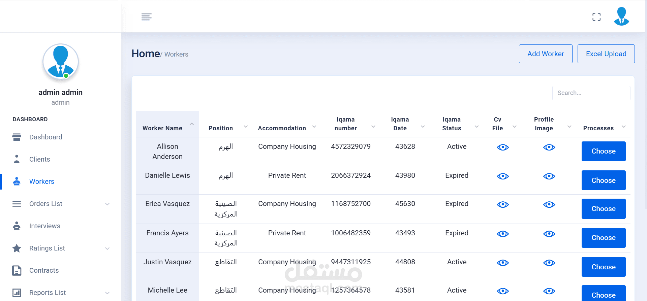The height and width of the screenshot is (301, 647).
Task: Expand the Reports List submenu chevron
Action: point(107,293)
